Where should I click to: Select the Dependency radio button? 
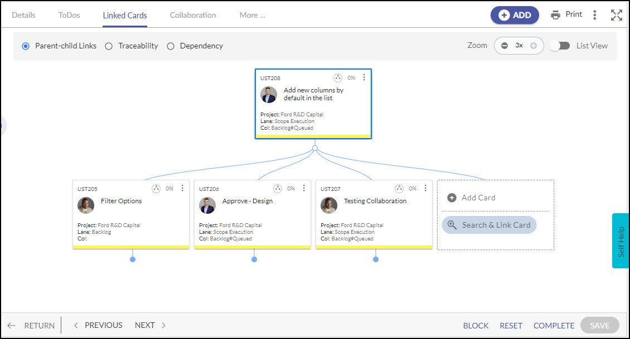(x=171, y=46)
